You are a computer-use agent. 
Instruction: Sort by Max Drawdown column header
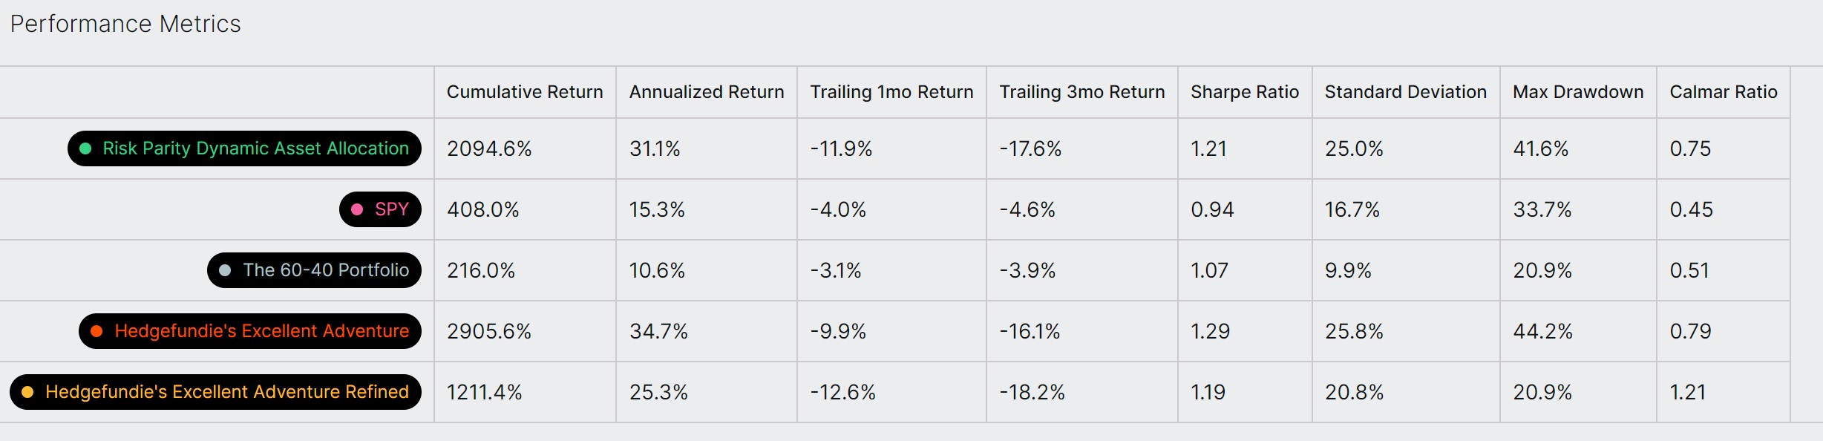click(1578, 92)
